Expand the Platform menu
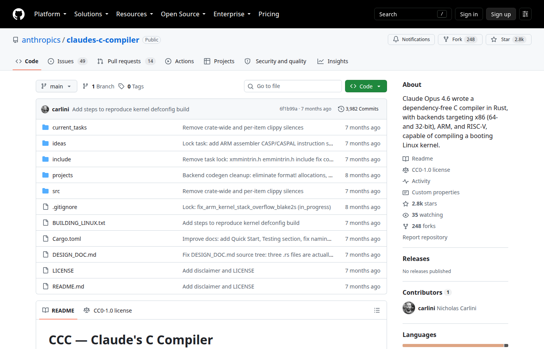Image resolution: width=544 pixels, height=349 pixels. click(x=50, y=14)
